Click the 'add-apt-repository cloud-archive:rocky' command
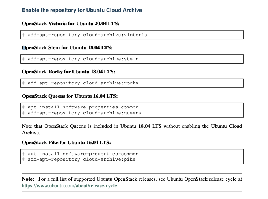Image resolution: width=268 pixels, height=199 pixels. pos(83,83)
